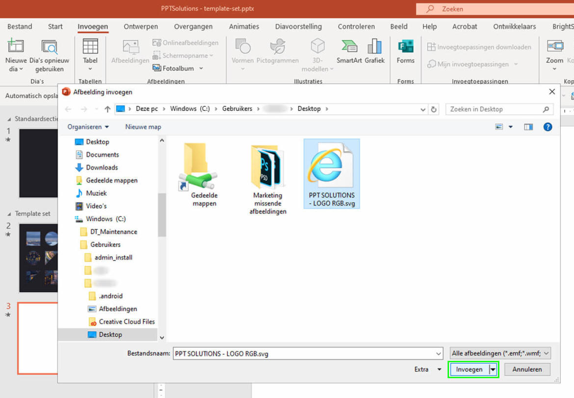Open the Organiseren menu

pos(87,127)
